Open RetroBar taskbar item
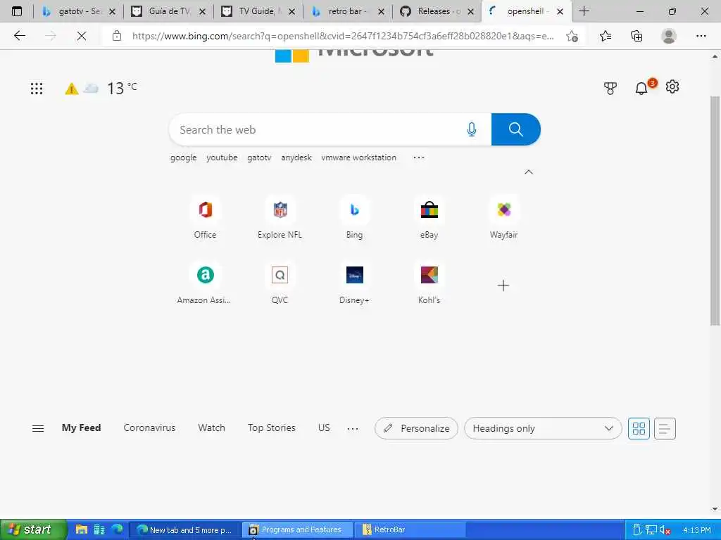The image size is (721, 540). coord(411,529)
